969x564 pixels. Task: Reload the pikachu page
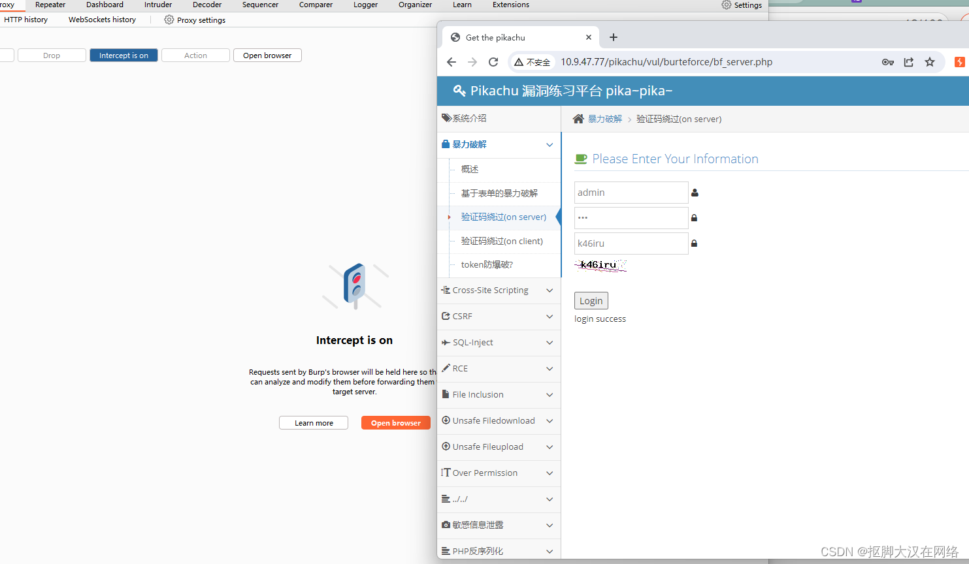click(x=493, y=62)
